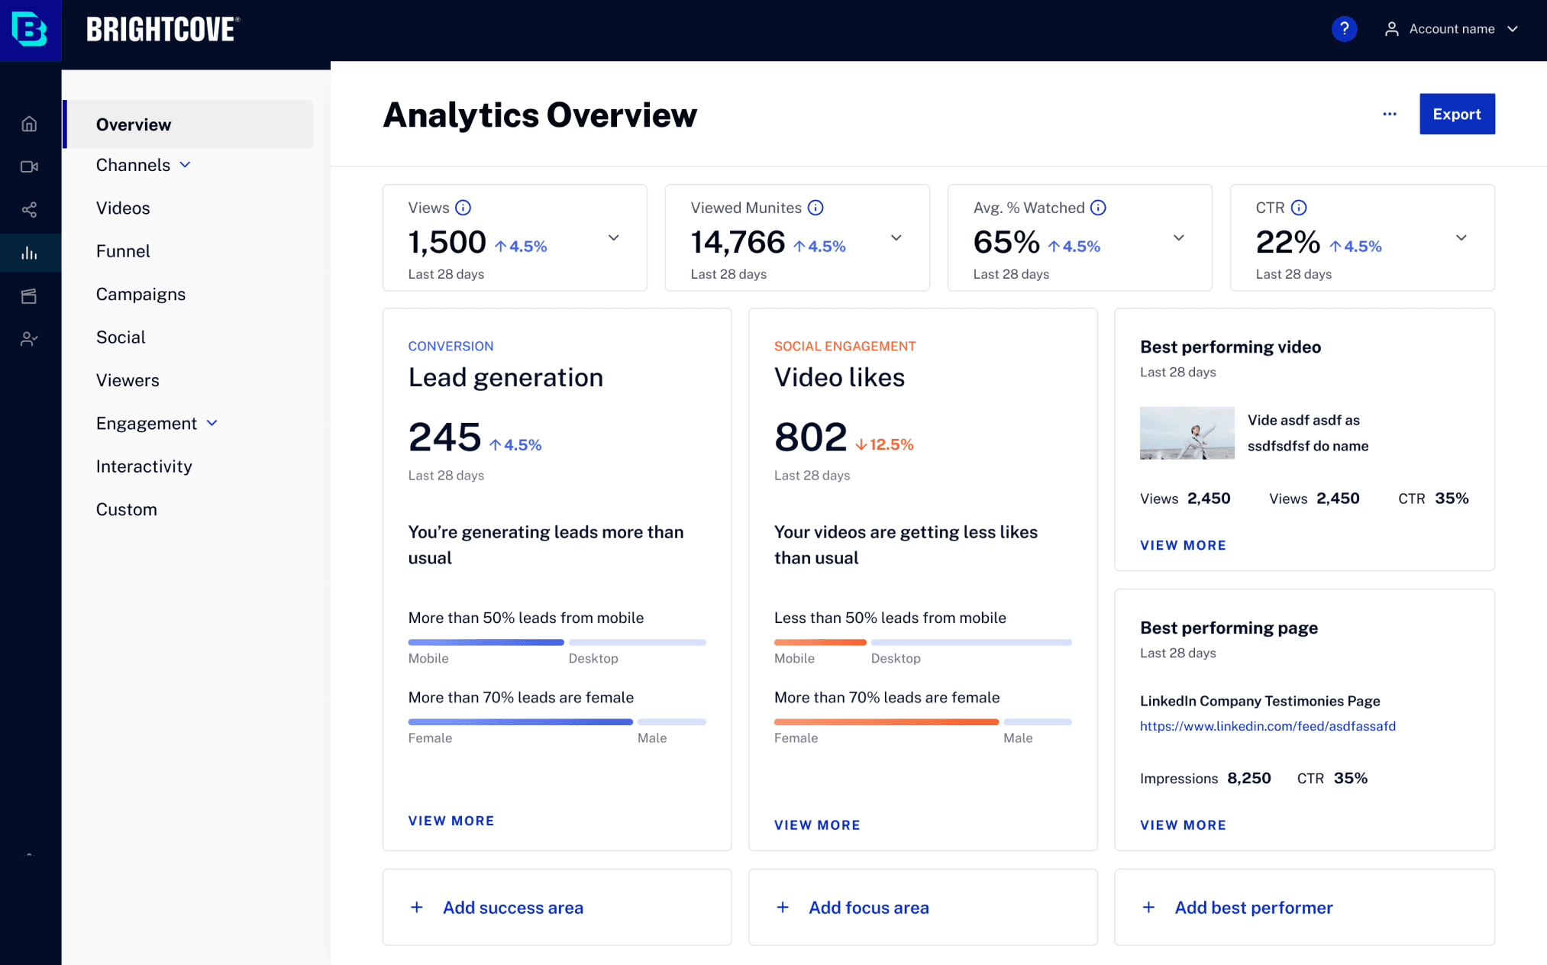Select Overview in the sidebar
This screenshot has width=1547, height=965.
[189, 124]
